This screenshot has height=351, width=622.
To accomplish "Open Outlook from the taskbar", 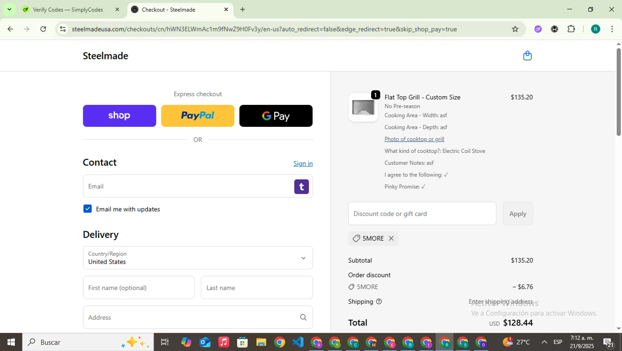I will [205, 342].
